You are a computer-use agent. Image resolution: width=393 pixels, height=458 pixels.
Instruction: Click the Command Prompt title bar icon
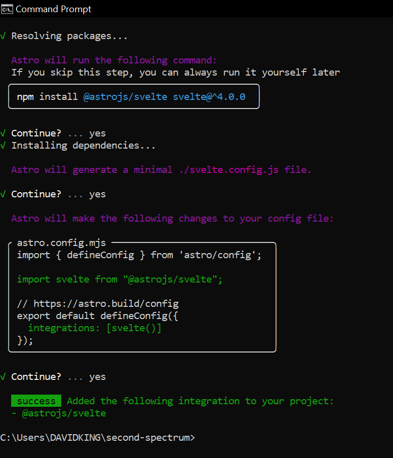(7, 9)
